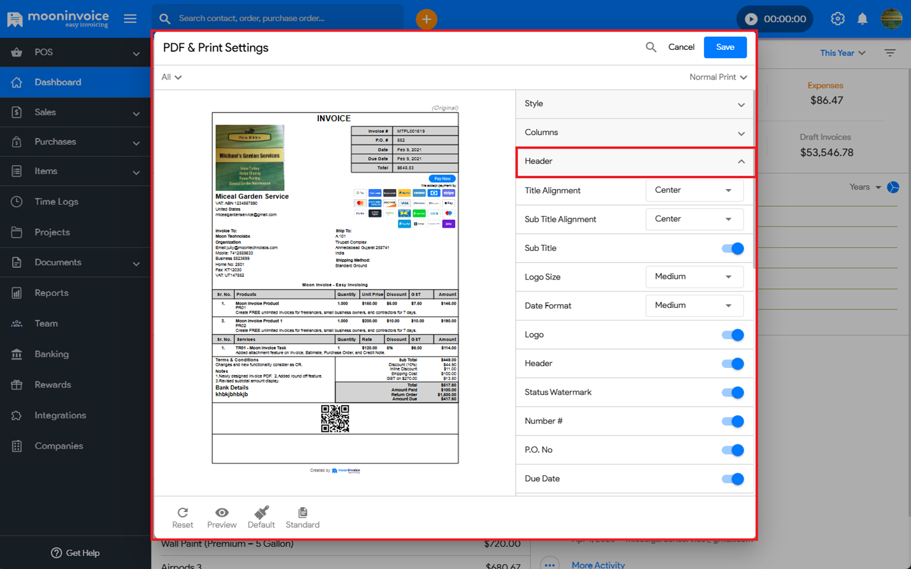Open the notifications bell
Viewport: 911px width, 569px height.
point(862,19)
